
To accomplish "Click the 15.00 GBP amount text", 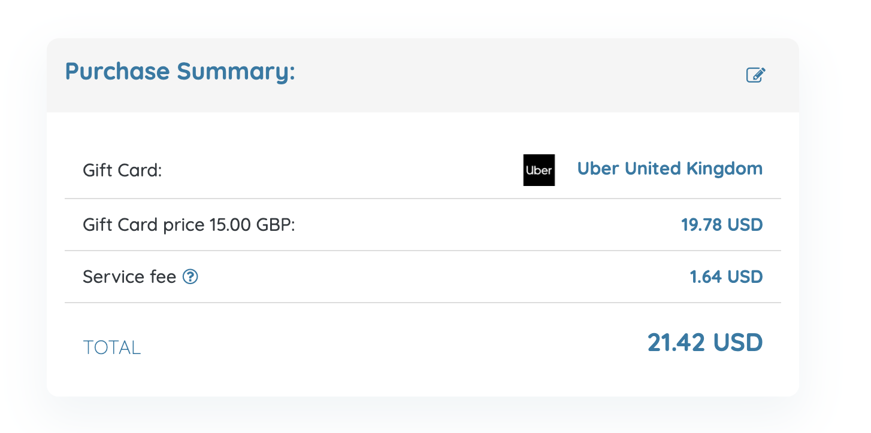I will tap(252, 225).
